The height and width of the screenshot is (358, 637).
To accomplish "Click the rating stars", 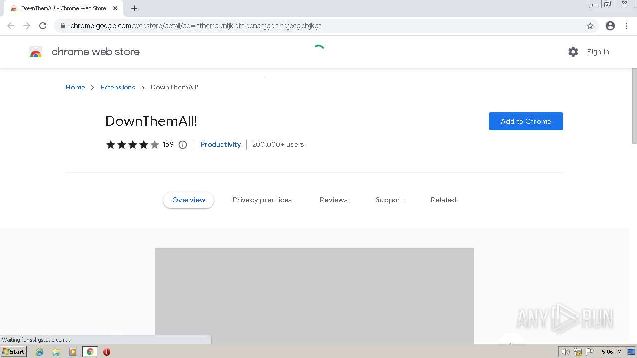I will pyautogui.click(x=133, y=145).
